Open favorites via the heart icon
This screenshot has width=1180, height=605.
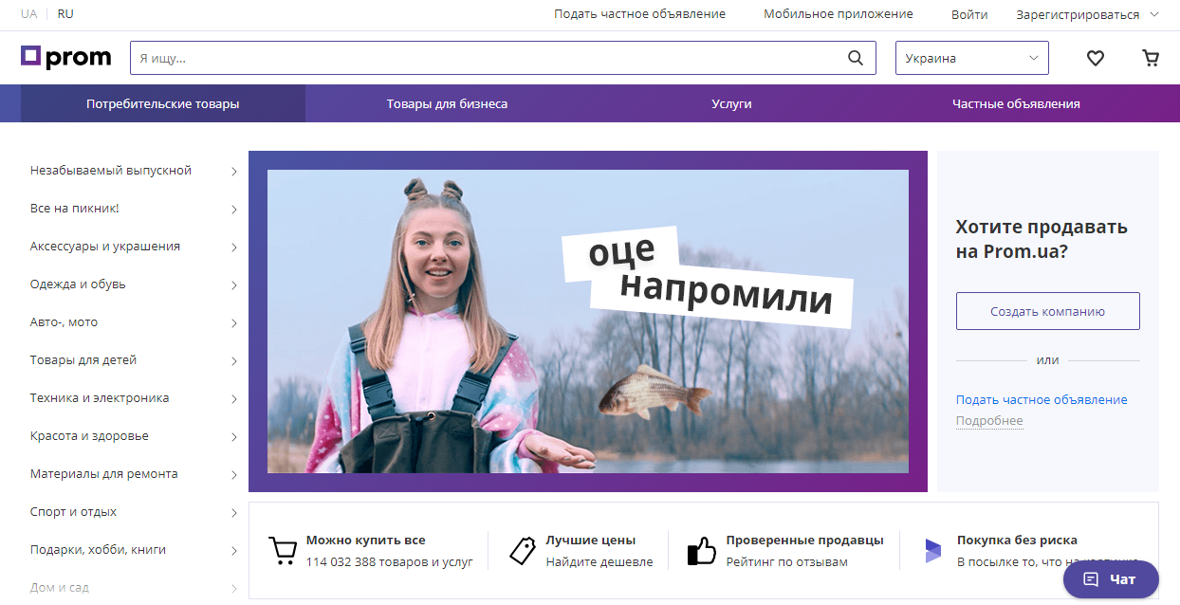[1096, 58]
